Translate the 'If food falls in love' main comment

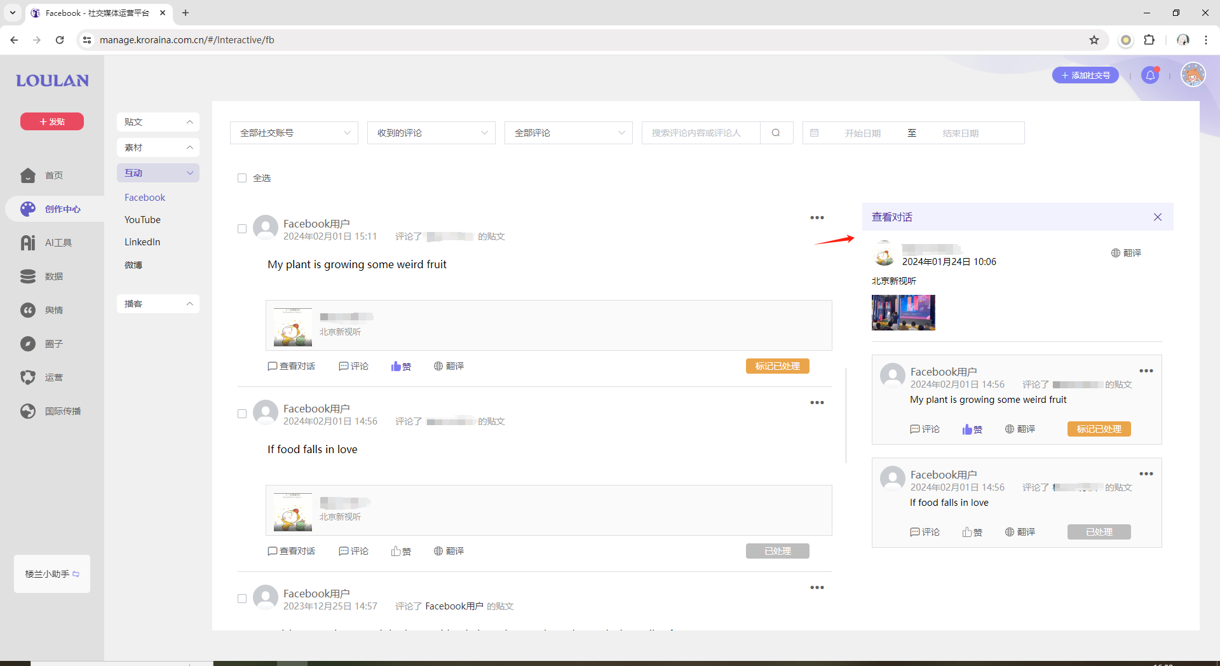(449, 551)
